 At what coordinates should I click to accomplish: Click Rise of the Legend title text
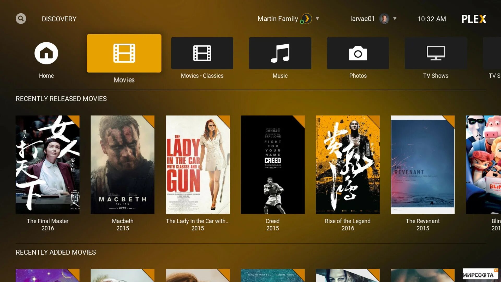[347, 221]
